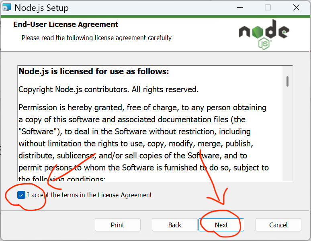This screenshot has height=241, width=311.
Task: Print the license agreement
Action: point(118,225)
